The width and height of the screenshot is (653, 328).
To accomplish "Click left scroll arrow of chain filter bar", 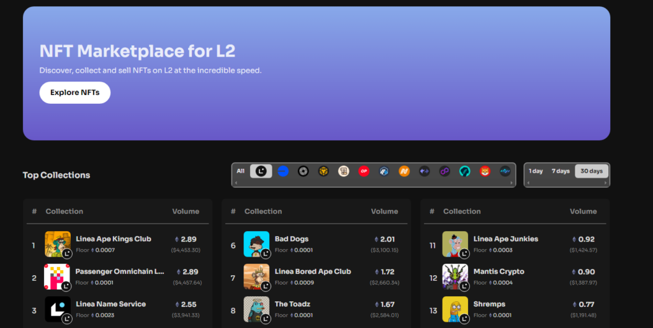I will pyautogui.click(x=236, y=183).
